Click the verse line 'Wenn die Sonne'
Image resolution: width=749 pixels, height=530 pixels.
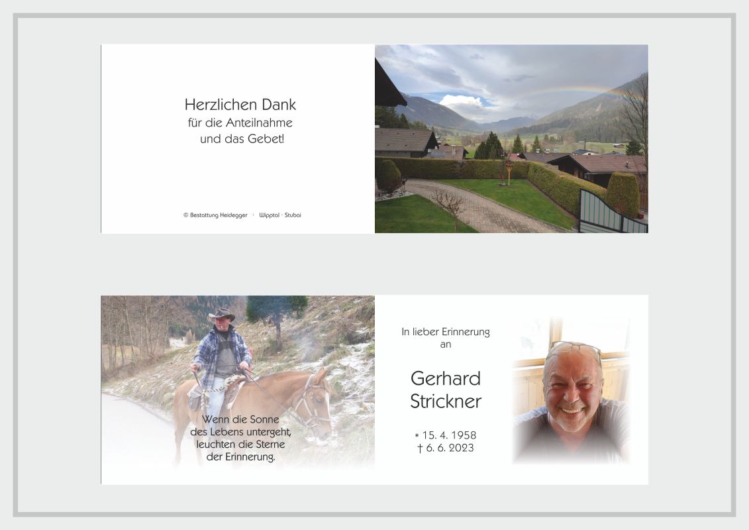click(240, 419)
